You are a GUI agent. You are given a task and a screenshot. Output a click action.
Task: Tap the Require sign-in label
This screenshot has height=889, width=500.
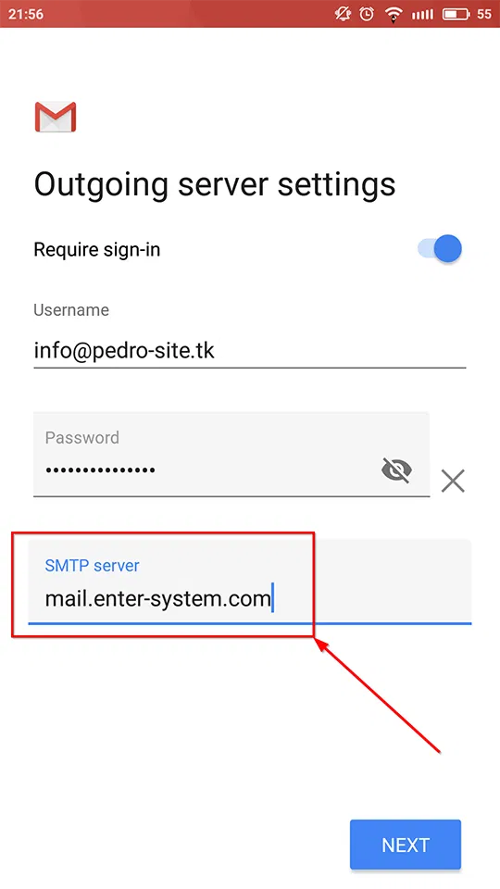tap(97, 249)
